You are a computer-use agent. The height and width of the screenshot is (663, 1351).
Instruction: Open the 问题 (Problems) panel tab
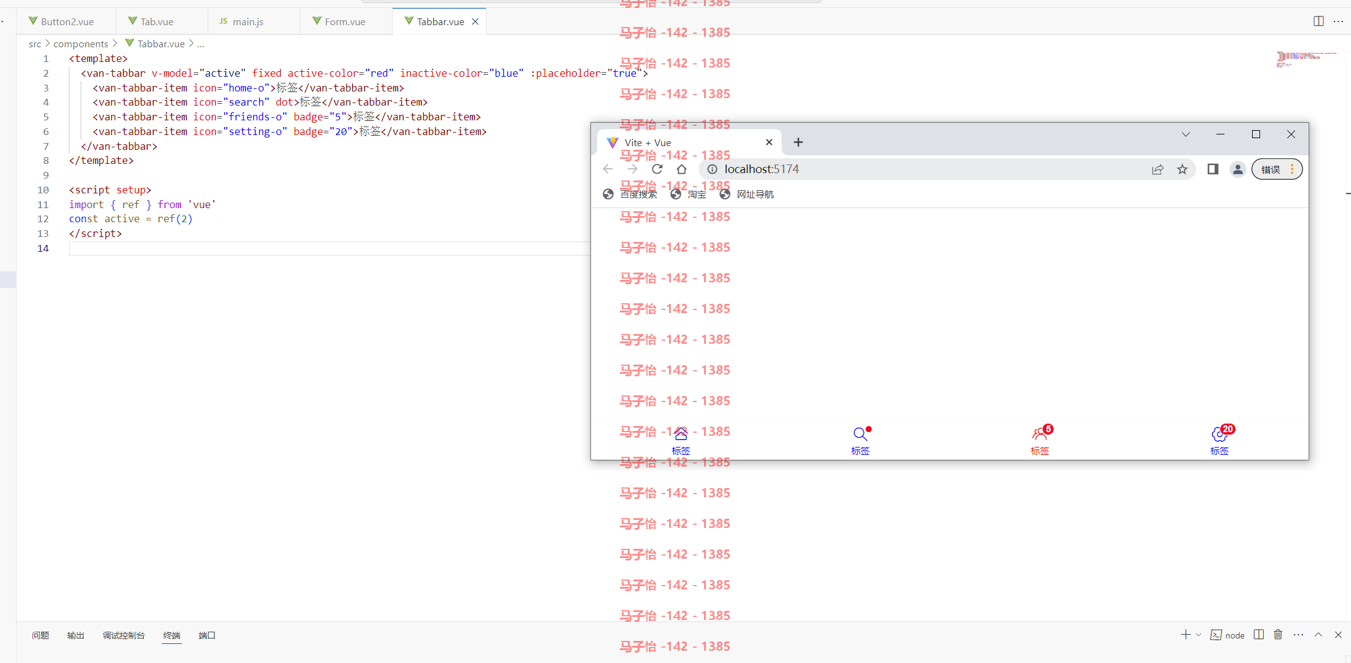(41, 635)
